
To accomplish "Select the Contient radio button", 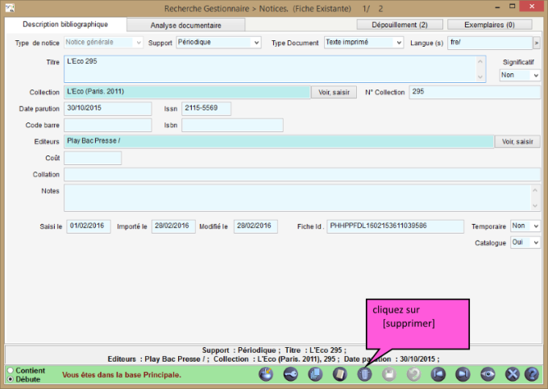I will click(10, 370).
